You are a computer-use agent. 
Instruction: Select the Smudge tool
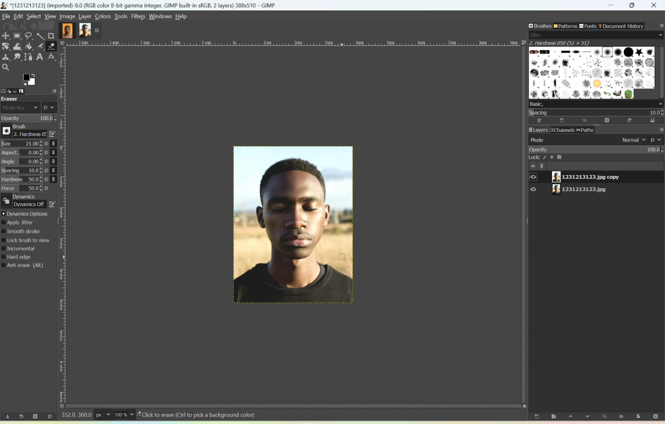17,57
